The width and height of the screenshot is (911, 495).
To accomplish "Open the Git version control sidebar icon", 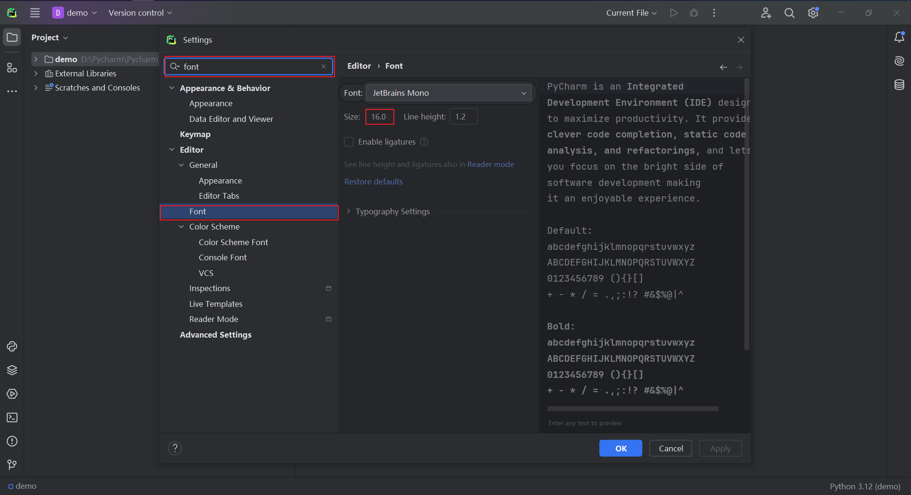I will pos(12,465).
